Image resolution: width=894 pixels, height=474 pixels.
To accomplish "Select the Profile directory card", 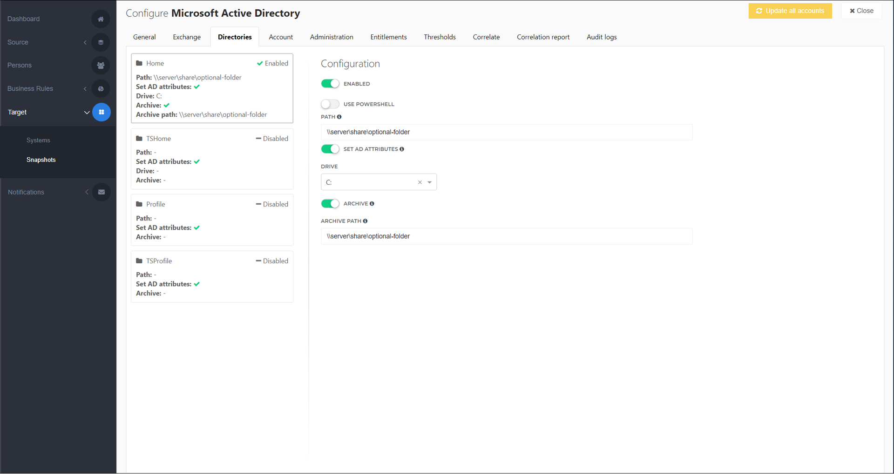I will click(x=212, y=220).
